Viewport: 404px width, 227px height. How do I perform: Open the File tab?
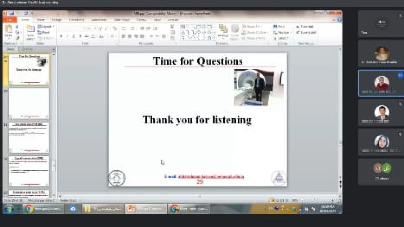click(9, 19)
